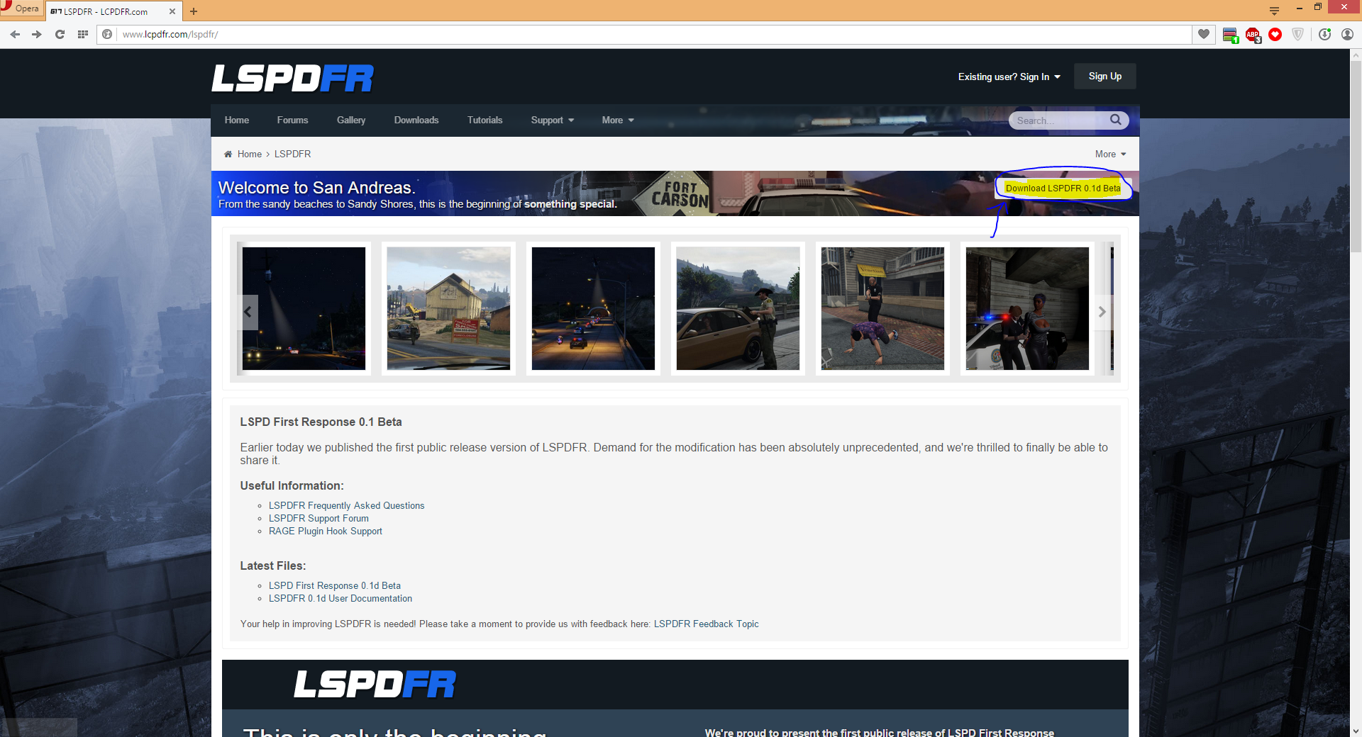Click the Useful Information heading
The height and width of the screenshot is (737, 1362).
[x=292, y=485]
